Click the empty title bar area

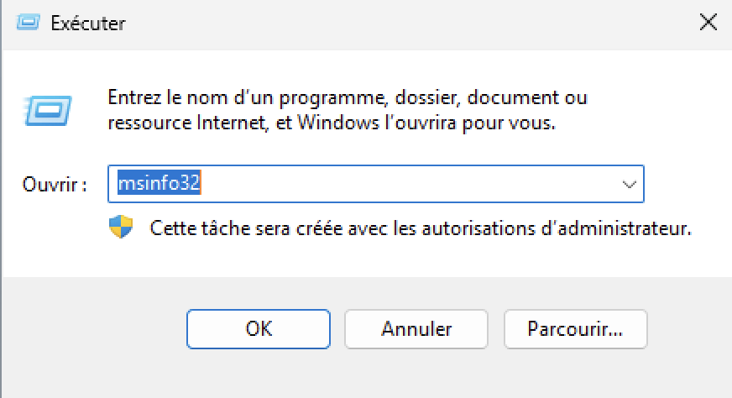click(410, 23)
